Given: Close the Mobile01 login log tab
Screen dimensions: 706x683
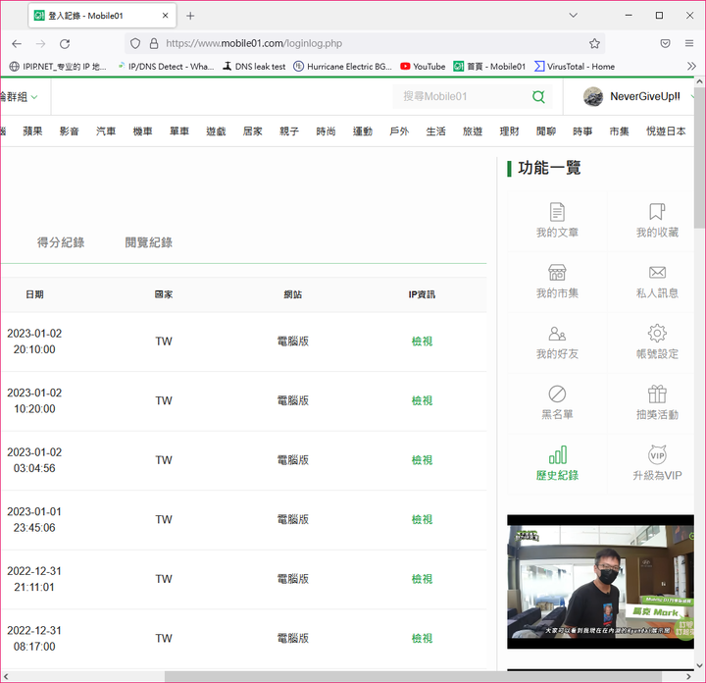Looking at the screenshot, I should (x=166, y=16).
